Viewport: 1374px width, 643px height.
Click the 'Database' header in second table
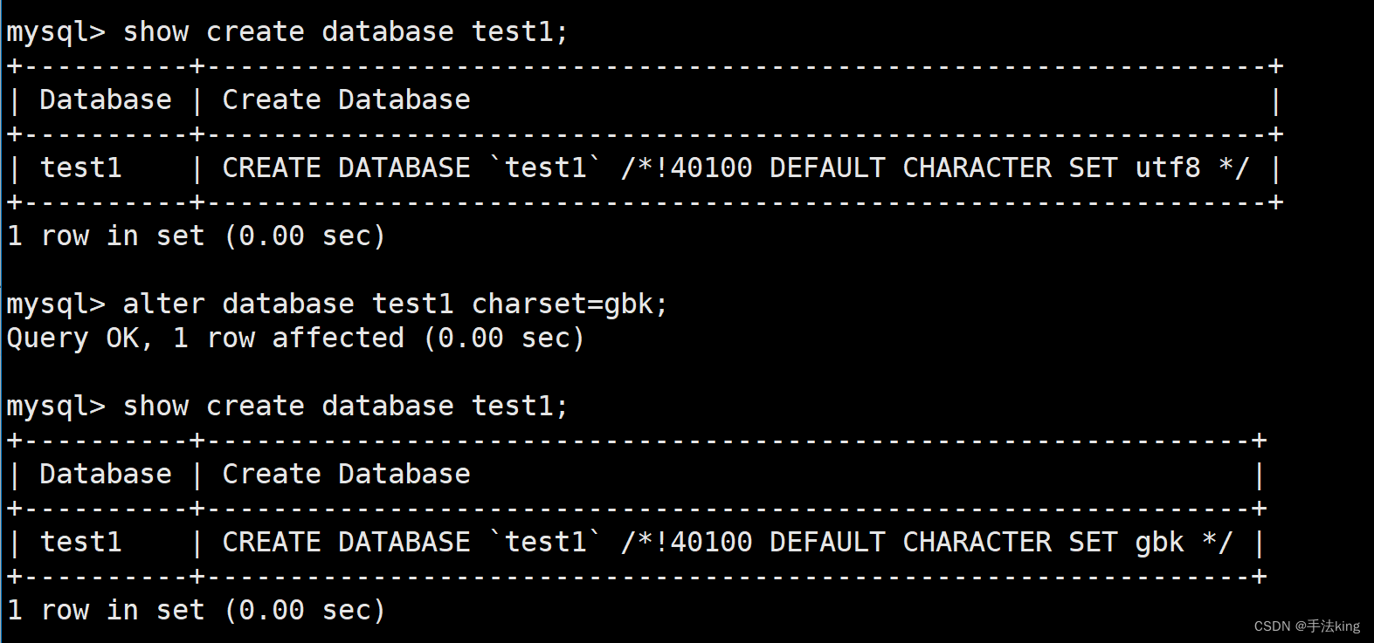(106, 475)
